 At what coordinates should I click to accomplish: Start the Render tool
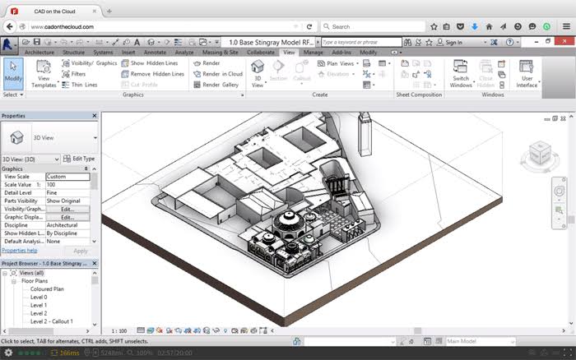(x=207, y=63)
